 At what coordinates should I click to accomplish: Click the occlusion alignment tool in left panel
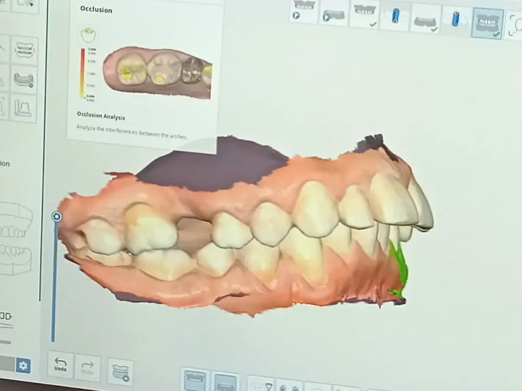point(25,50)
